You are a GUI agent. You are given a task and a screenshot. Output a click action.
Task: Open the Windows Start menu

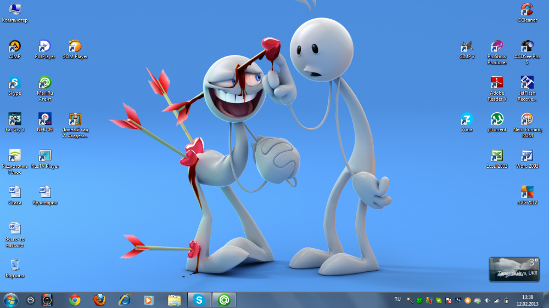click(10, 300)
